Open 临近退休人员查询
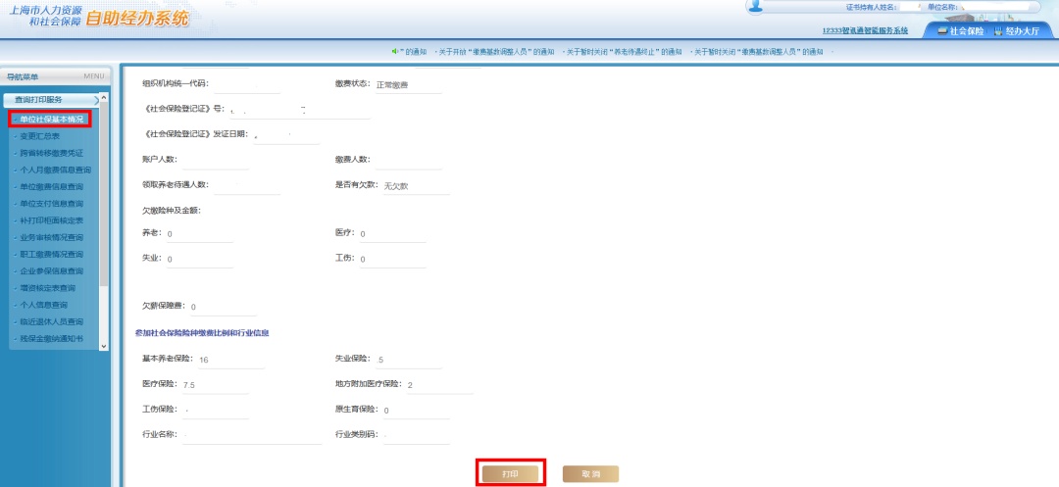 [51, 321]
